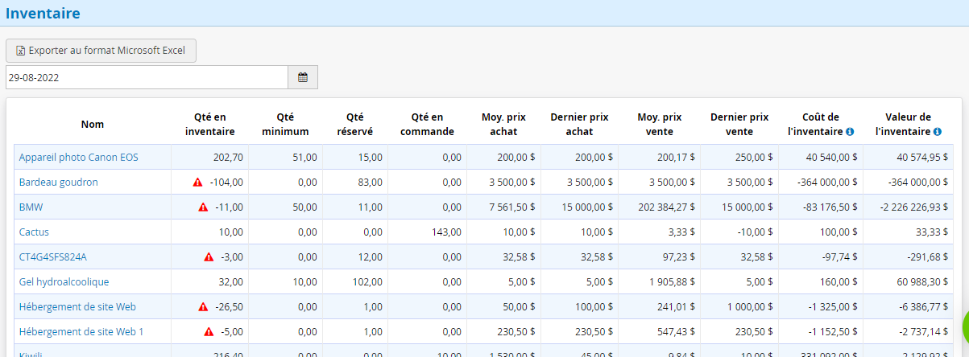
Task: Click warning triangle in Bardeau goudron row
Action: tap(198, 183)
